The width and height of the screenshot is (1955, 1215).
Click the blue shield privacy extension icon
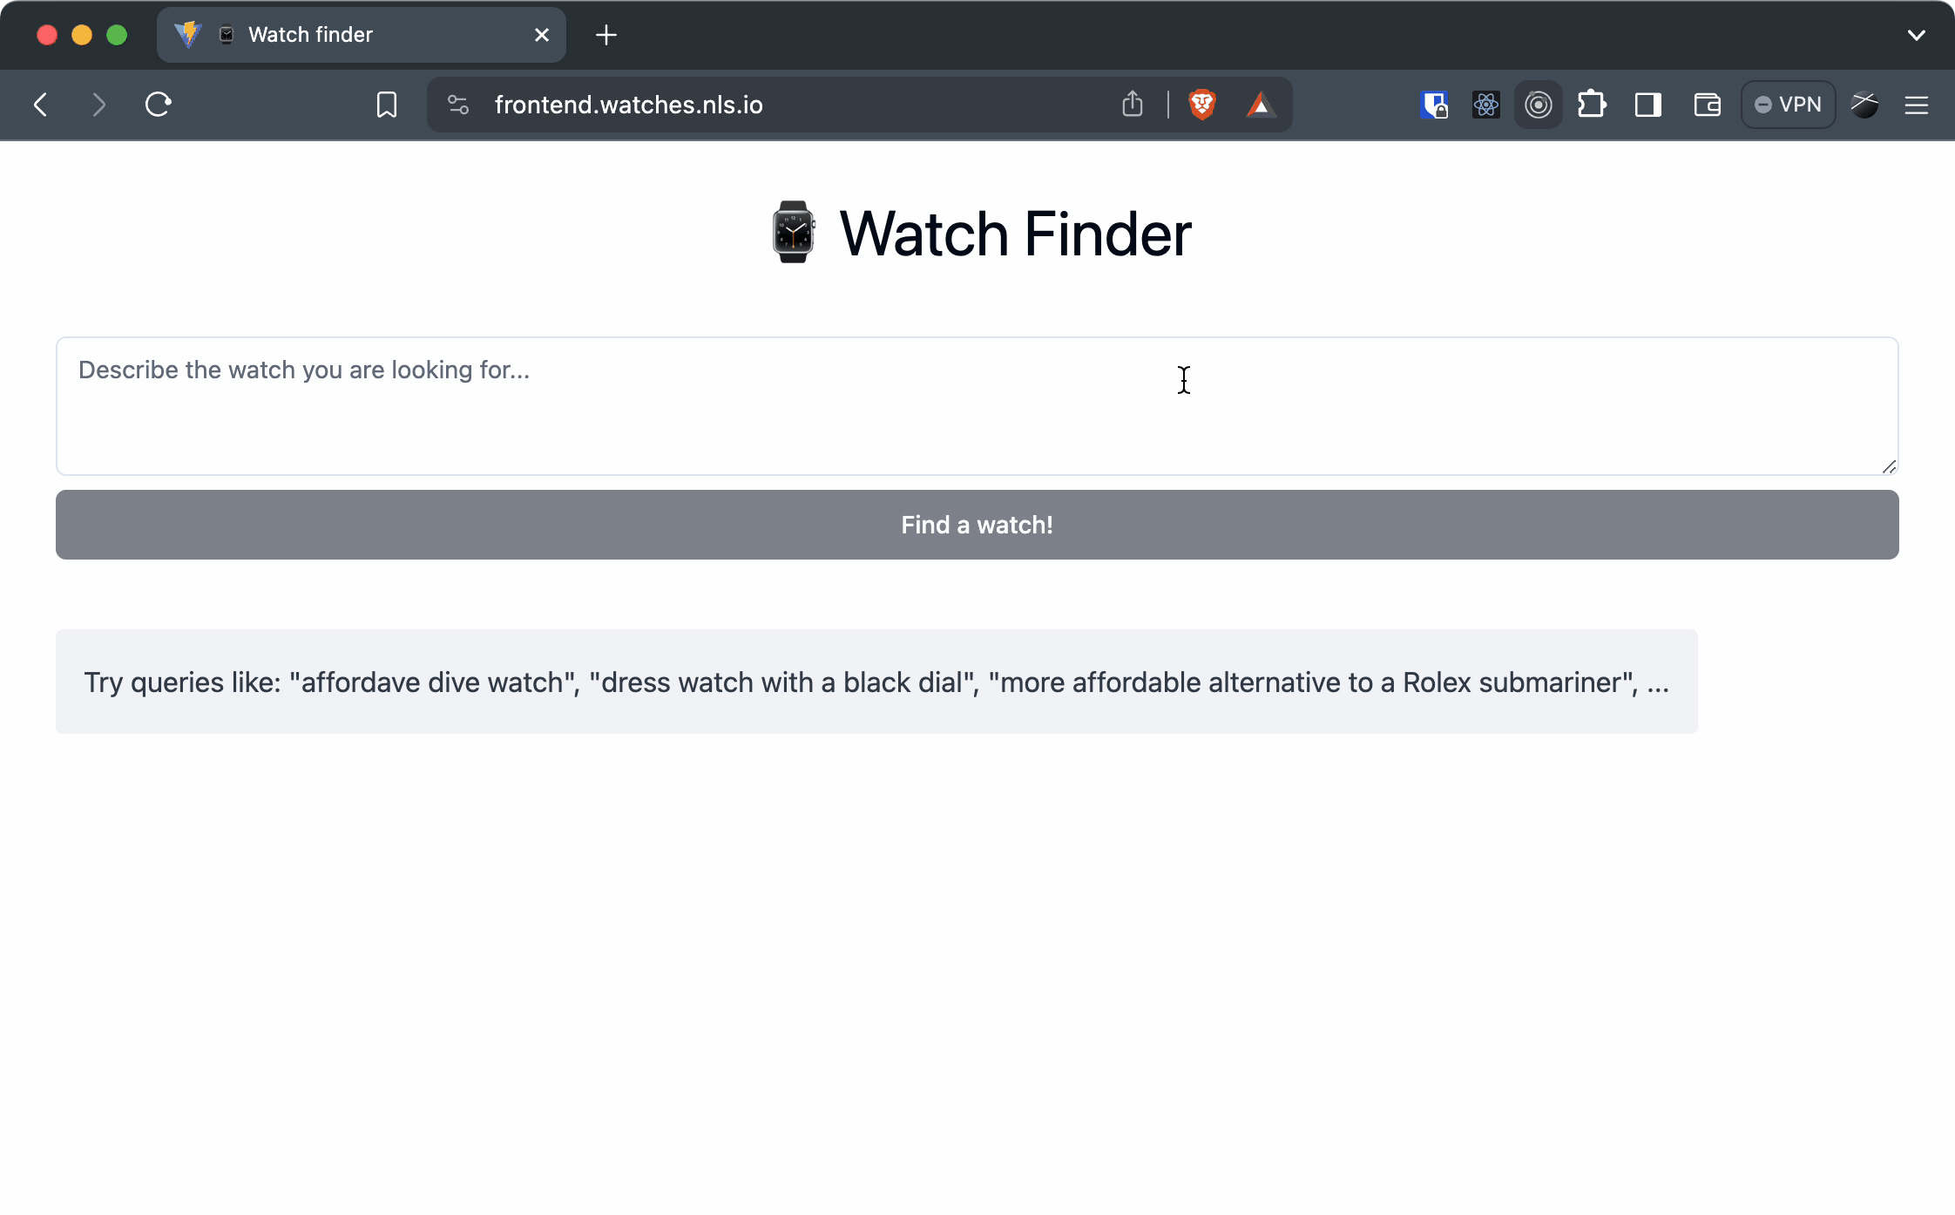tap(1433, 105)
